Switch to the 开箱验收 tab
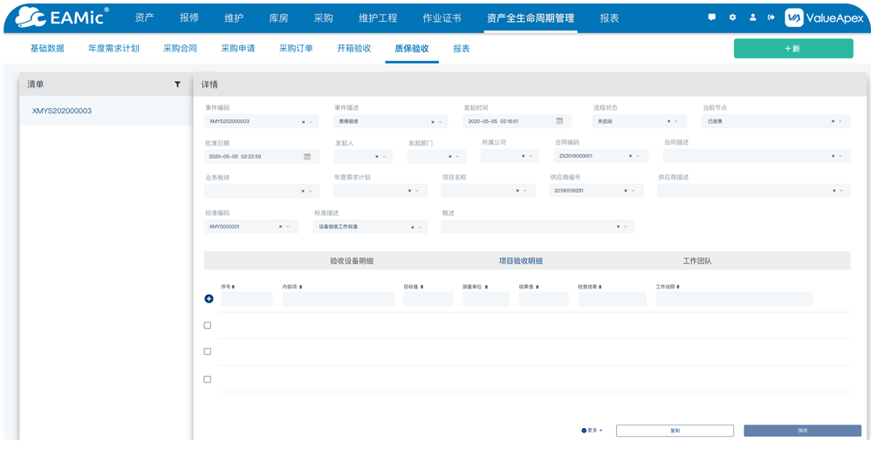 pos(353,49)
